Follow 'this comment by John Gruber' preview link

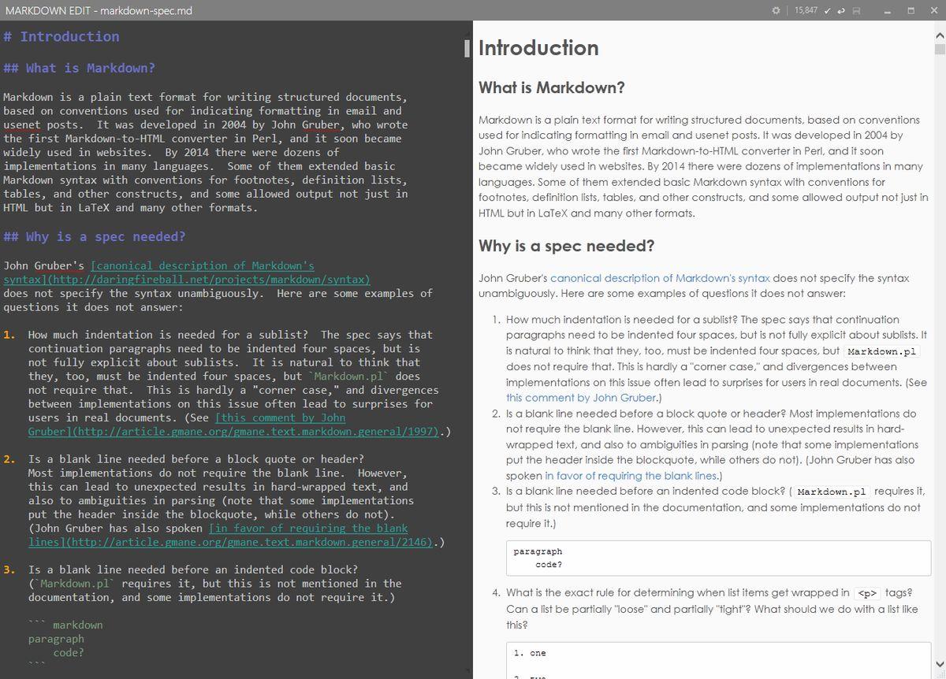tap(581, 398)
